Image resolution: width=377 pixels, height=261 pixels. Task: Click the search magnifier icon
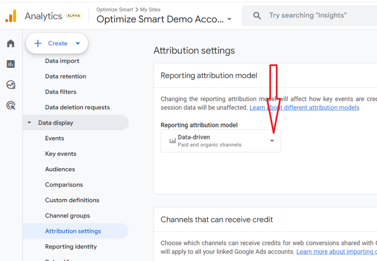coord(257,16)
